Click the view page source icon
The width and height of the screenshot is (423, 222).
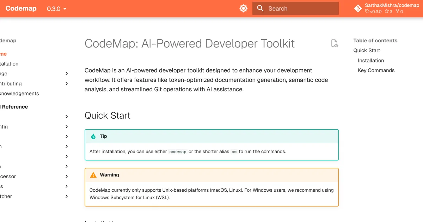pos(335,43)
